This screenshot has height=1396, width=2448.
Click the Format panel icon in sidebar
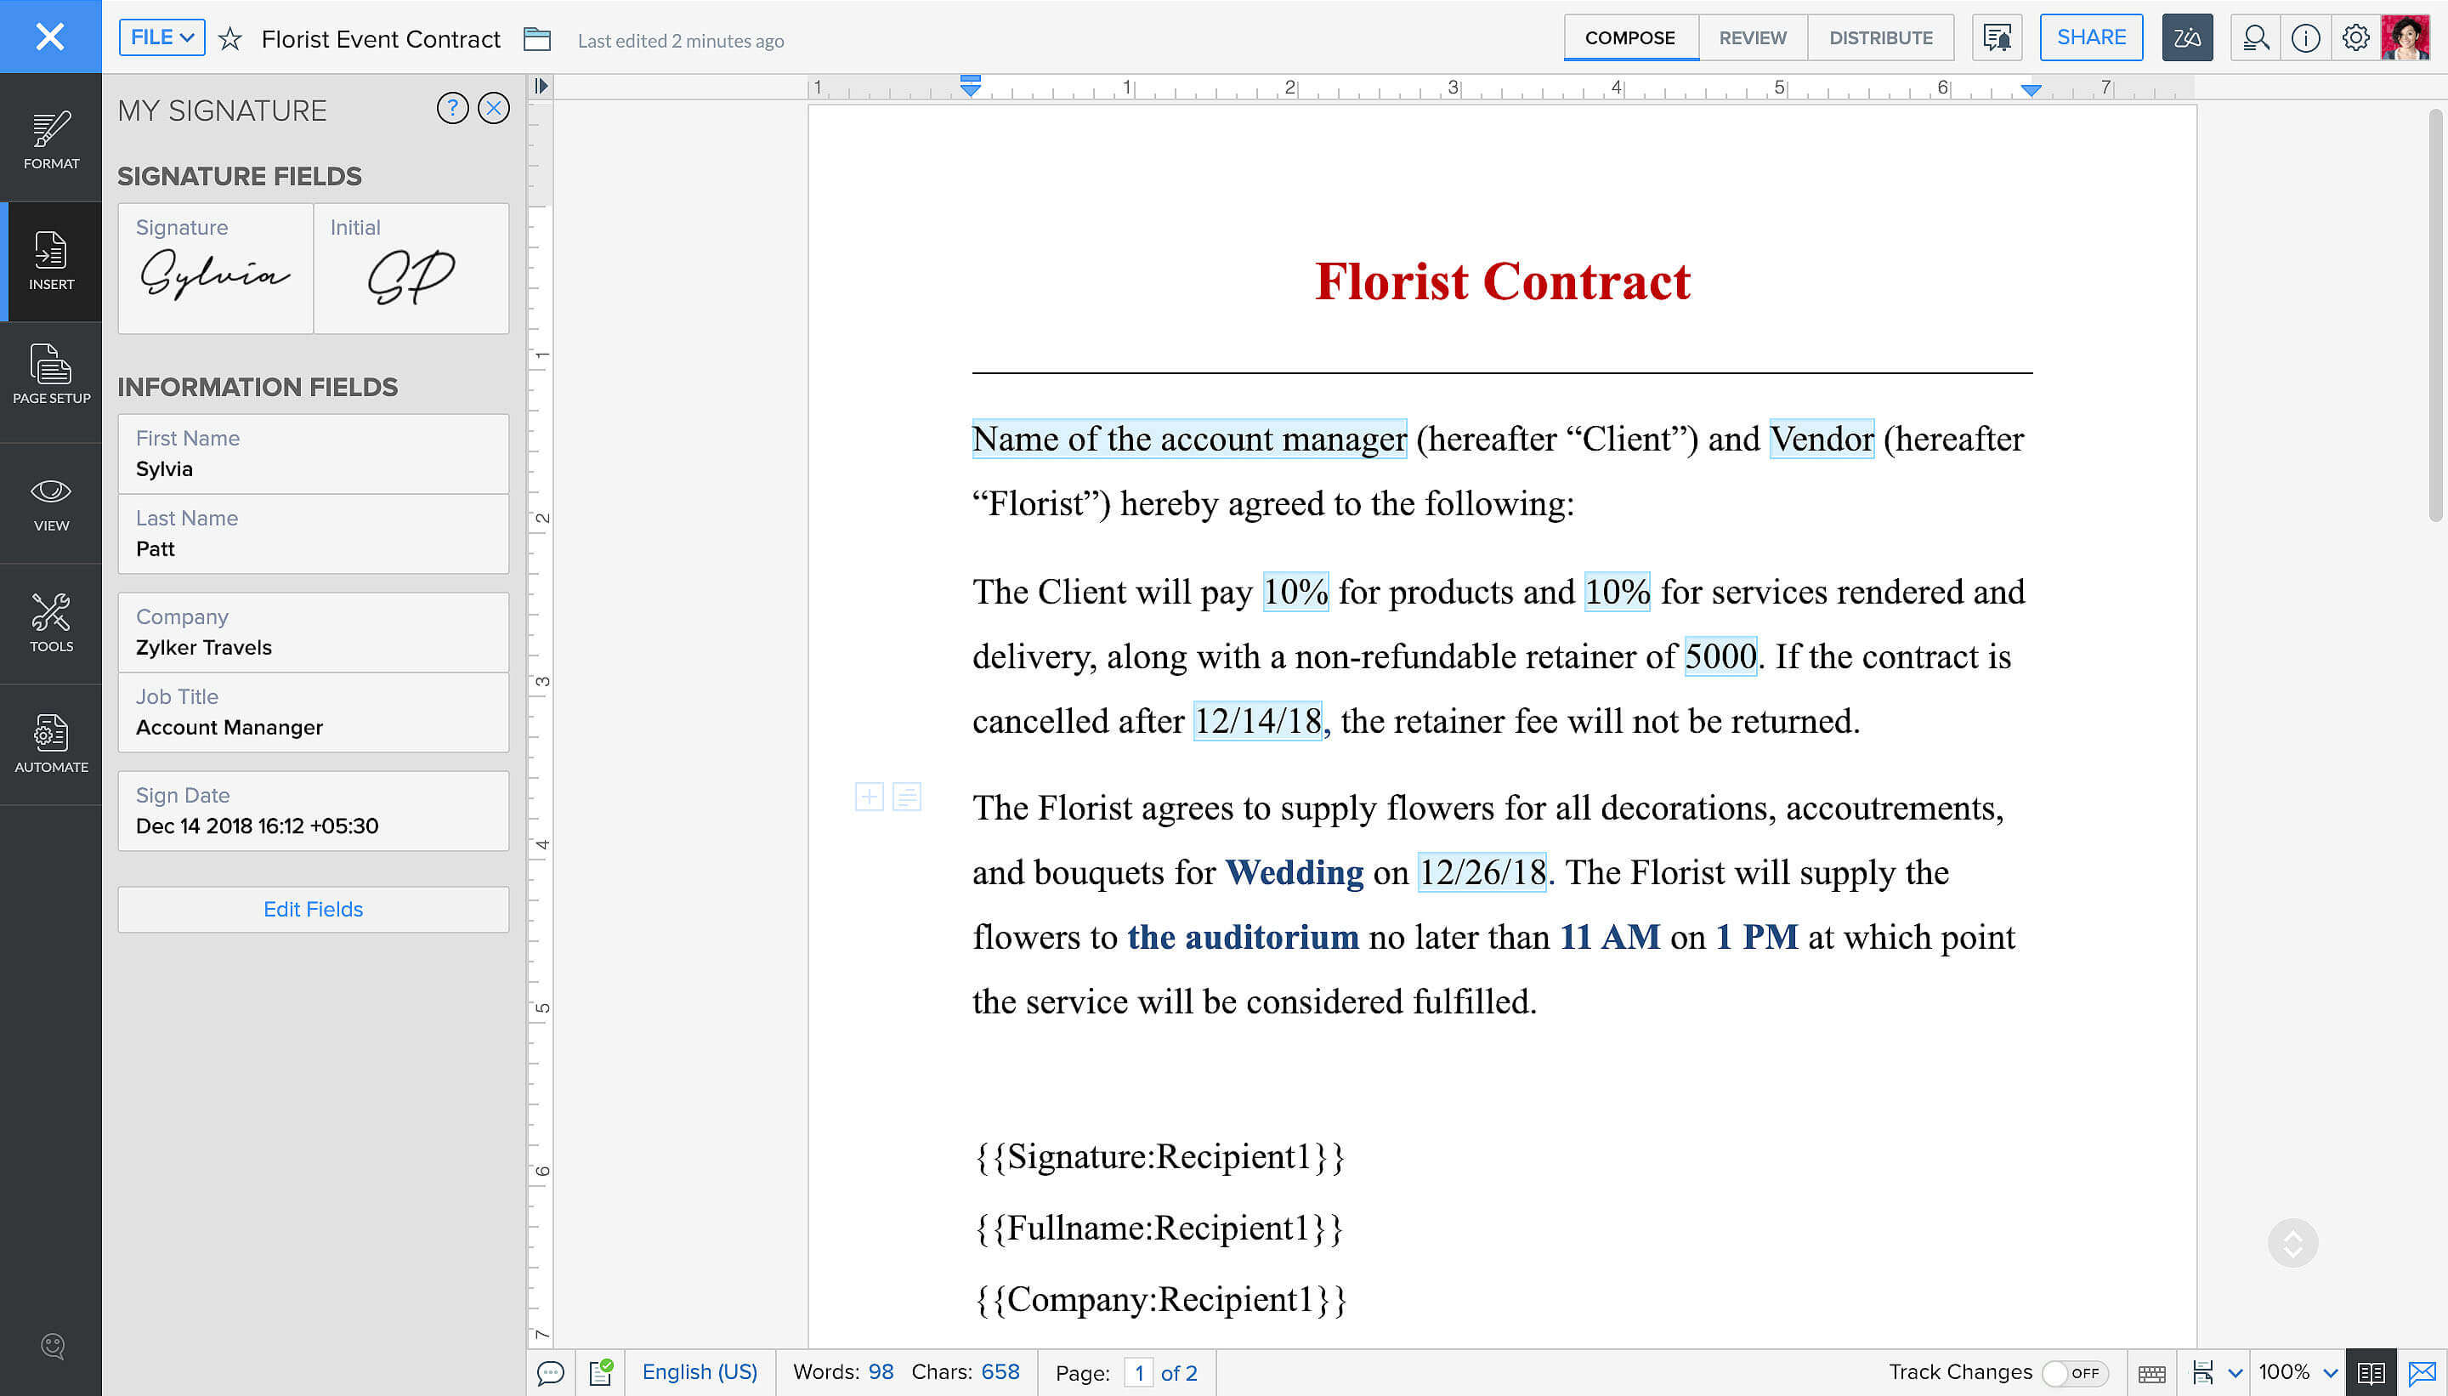click(x=50, y=138)
